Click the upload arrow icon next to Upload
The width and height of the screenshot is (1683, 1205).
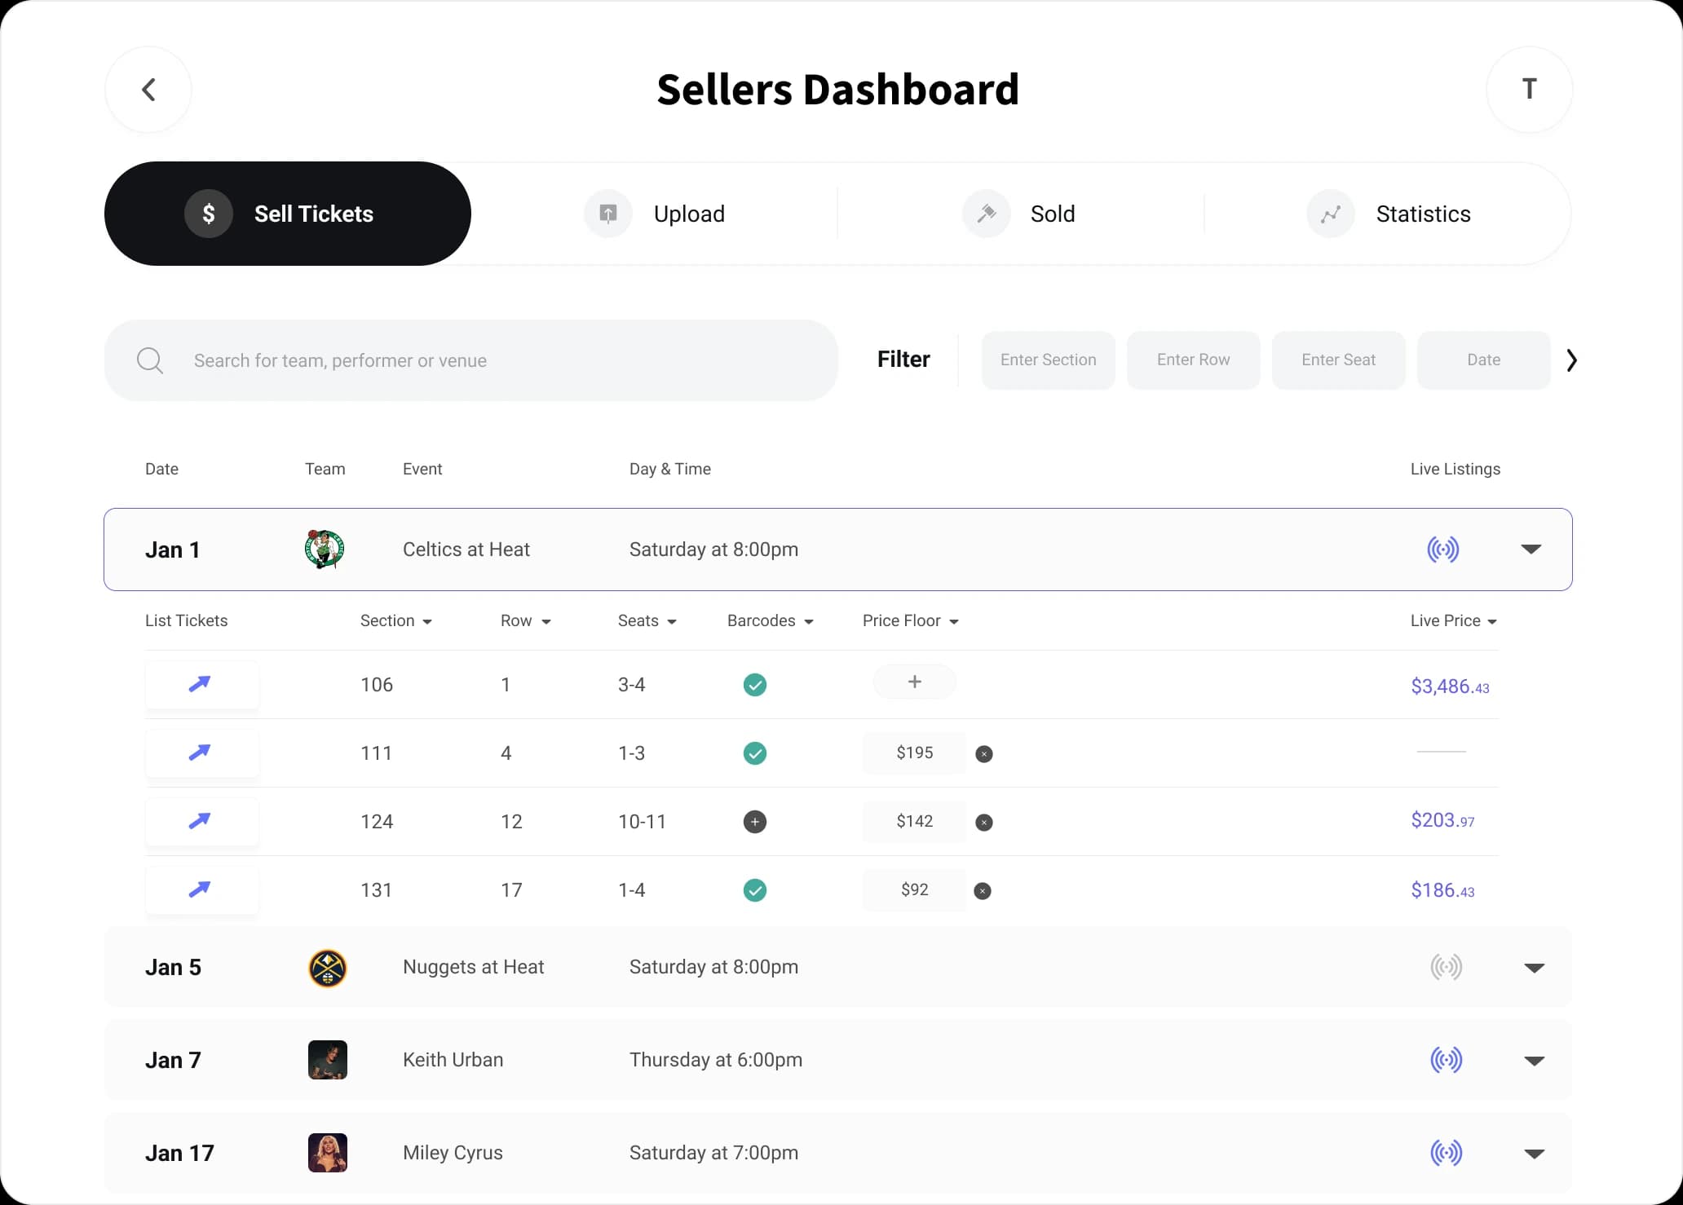[x=607, y=214]
